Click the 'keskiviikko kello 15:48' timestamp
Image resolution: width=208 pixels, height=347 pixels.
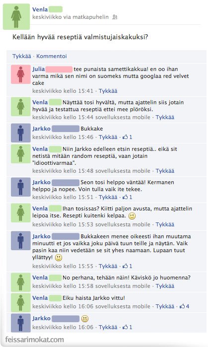pyautogui.click(x=63, y=171)
